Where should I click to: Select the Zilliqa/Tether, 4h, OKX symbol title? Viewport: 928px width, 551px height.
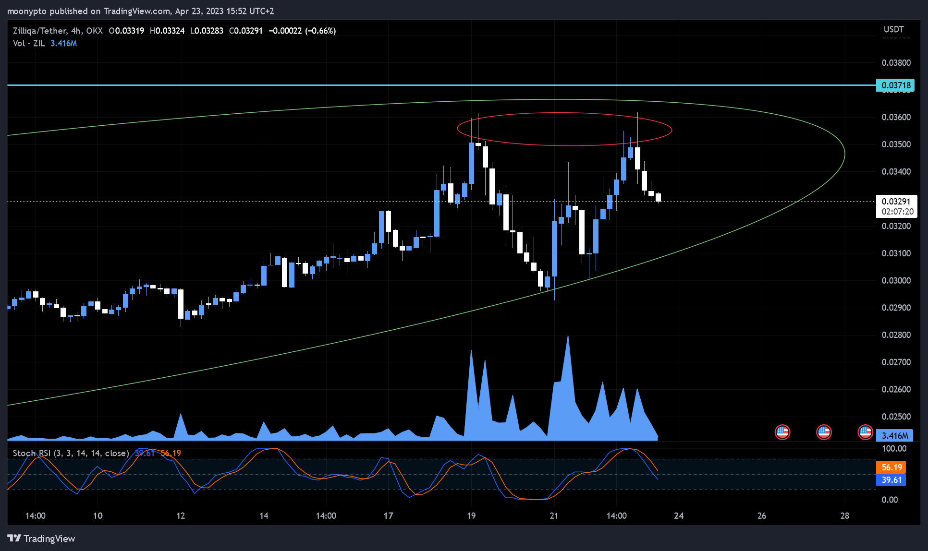58,31
